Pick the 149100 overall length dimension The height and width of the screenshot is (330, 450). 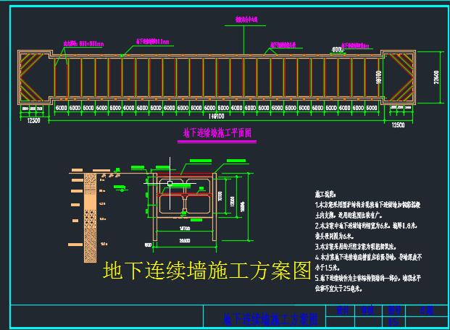[218, 116]
